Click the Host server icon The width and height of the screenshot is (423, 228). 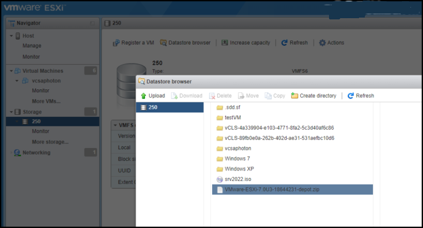point(18,36)
